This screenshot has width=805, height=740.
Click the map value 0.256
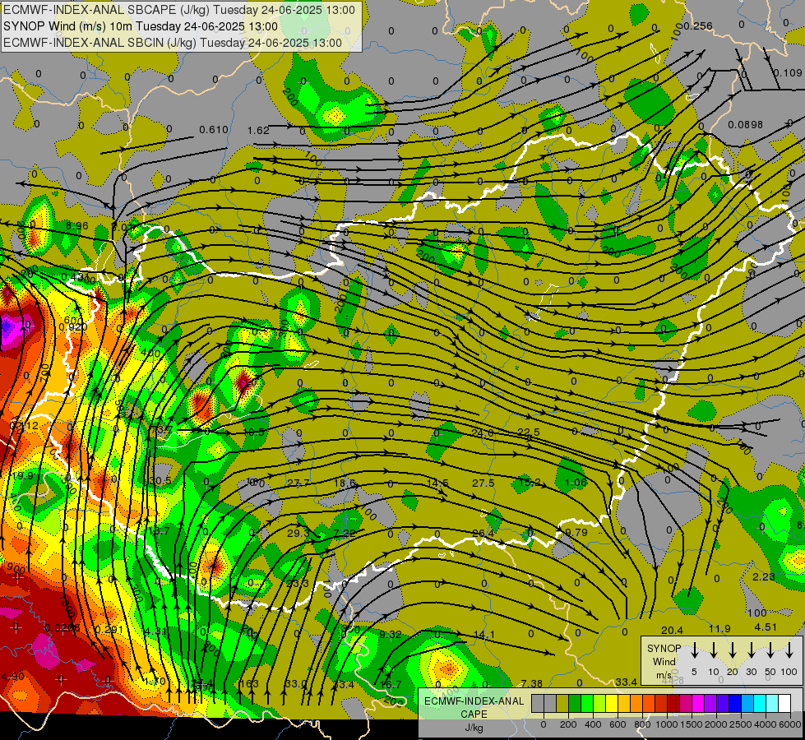click(x=698, y=26)
